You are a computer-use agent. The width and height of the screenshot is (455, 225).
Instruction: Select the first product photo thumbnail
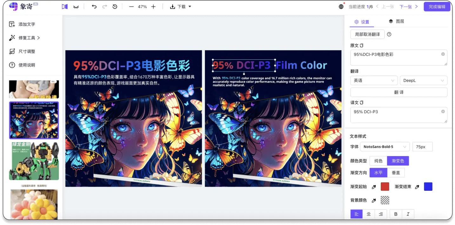tap(34, 89)
